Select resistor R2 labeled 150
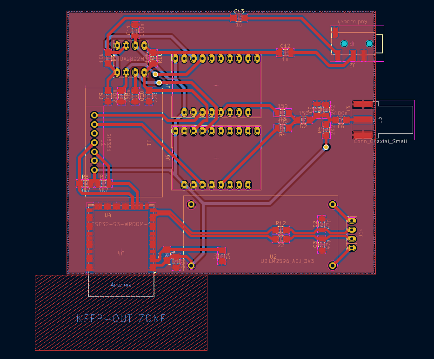 tap(303, 120)
